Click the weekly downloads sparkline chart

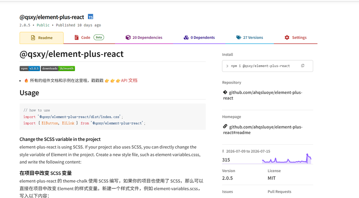[x=287, y=159]
